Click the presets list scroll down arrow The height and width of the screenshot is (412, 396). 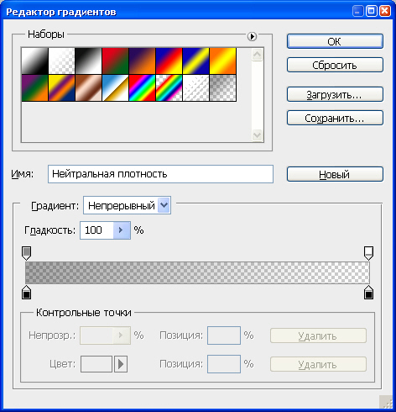pyautogui.click(x=258, y=135)
